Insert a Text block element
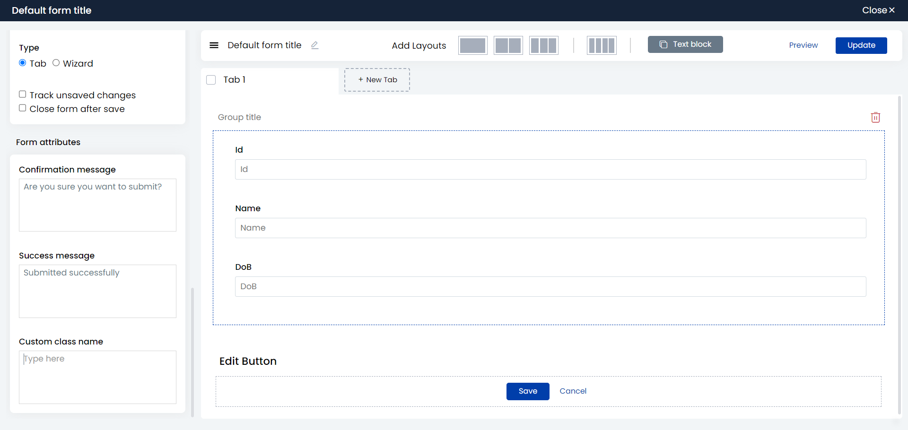 tap(685, 44)
